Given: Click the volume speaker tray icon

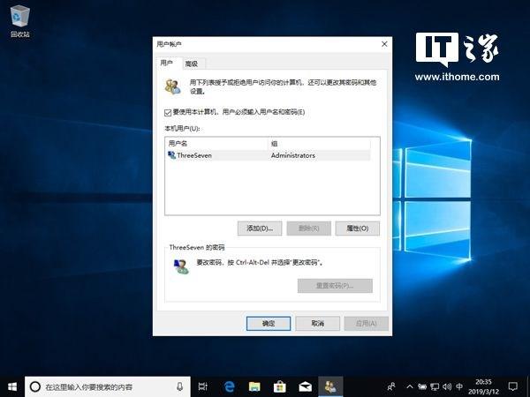Looking at the screenshot, I should point(447,386).
